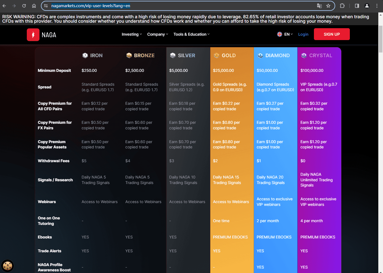Image resolution: width=383 pixels, height=273 pixels.
Task: Click the $5 withdrawal fee cell
Action: click(84, 161)
